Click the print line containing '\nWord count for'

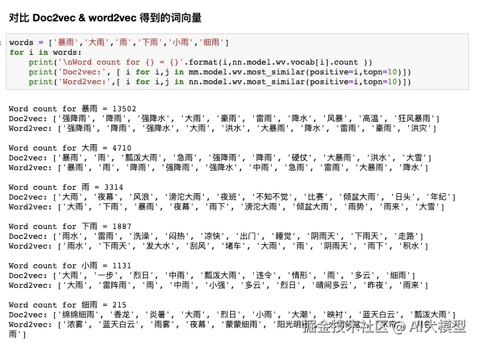[200, 62]
